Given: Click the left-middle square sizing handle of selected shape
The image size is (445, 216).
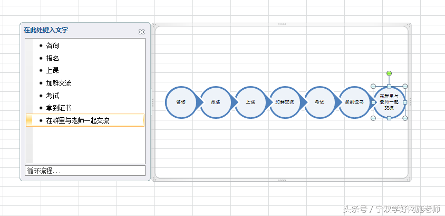Looking at the screenshot, I should (373, 102).
